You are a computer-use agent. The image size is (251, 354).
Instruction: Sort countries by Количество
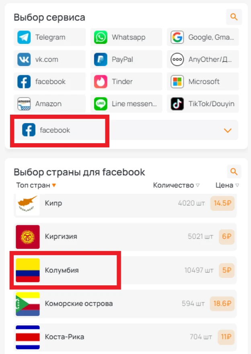click(x=176, y=185)
